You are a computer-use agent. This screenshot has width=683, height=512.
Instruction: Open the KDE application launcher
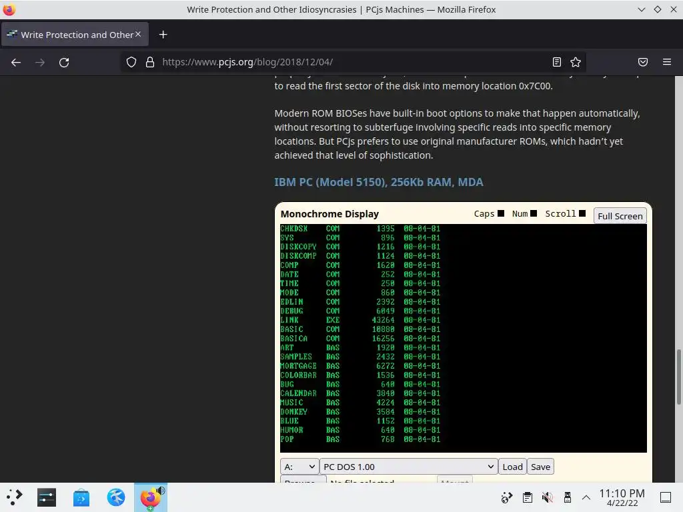[15, 497]
